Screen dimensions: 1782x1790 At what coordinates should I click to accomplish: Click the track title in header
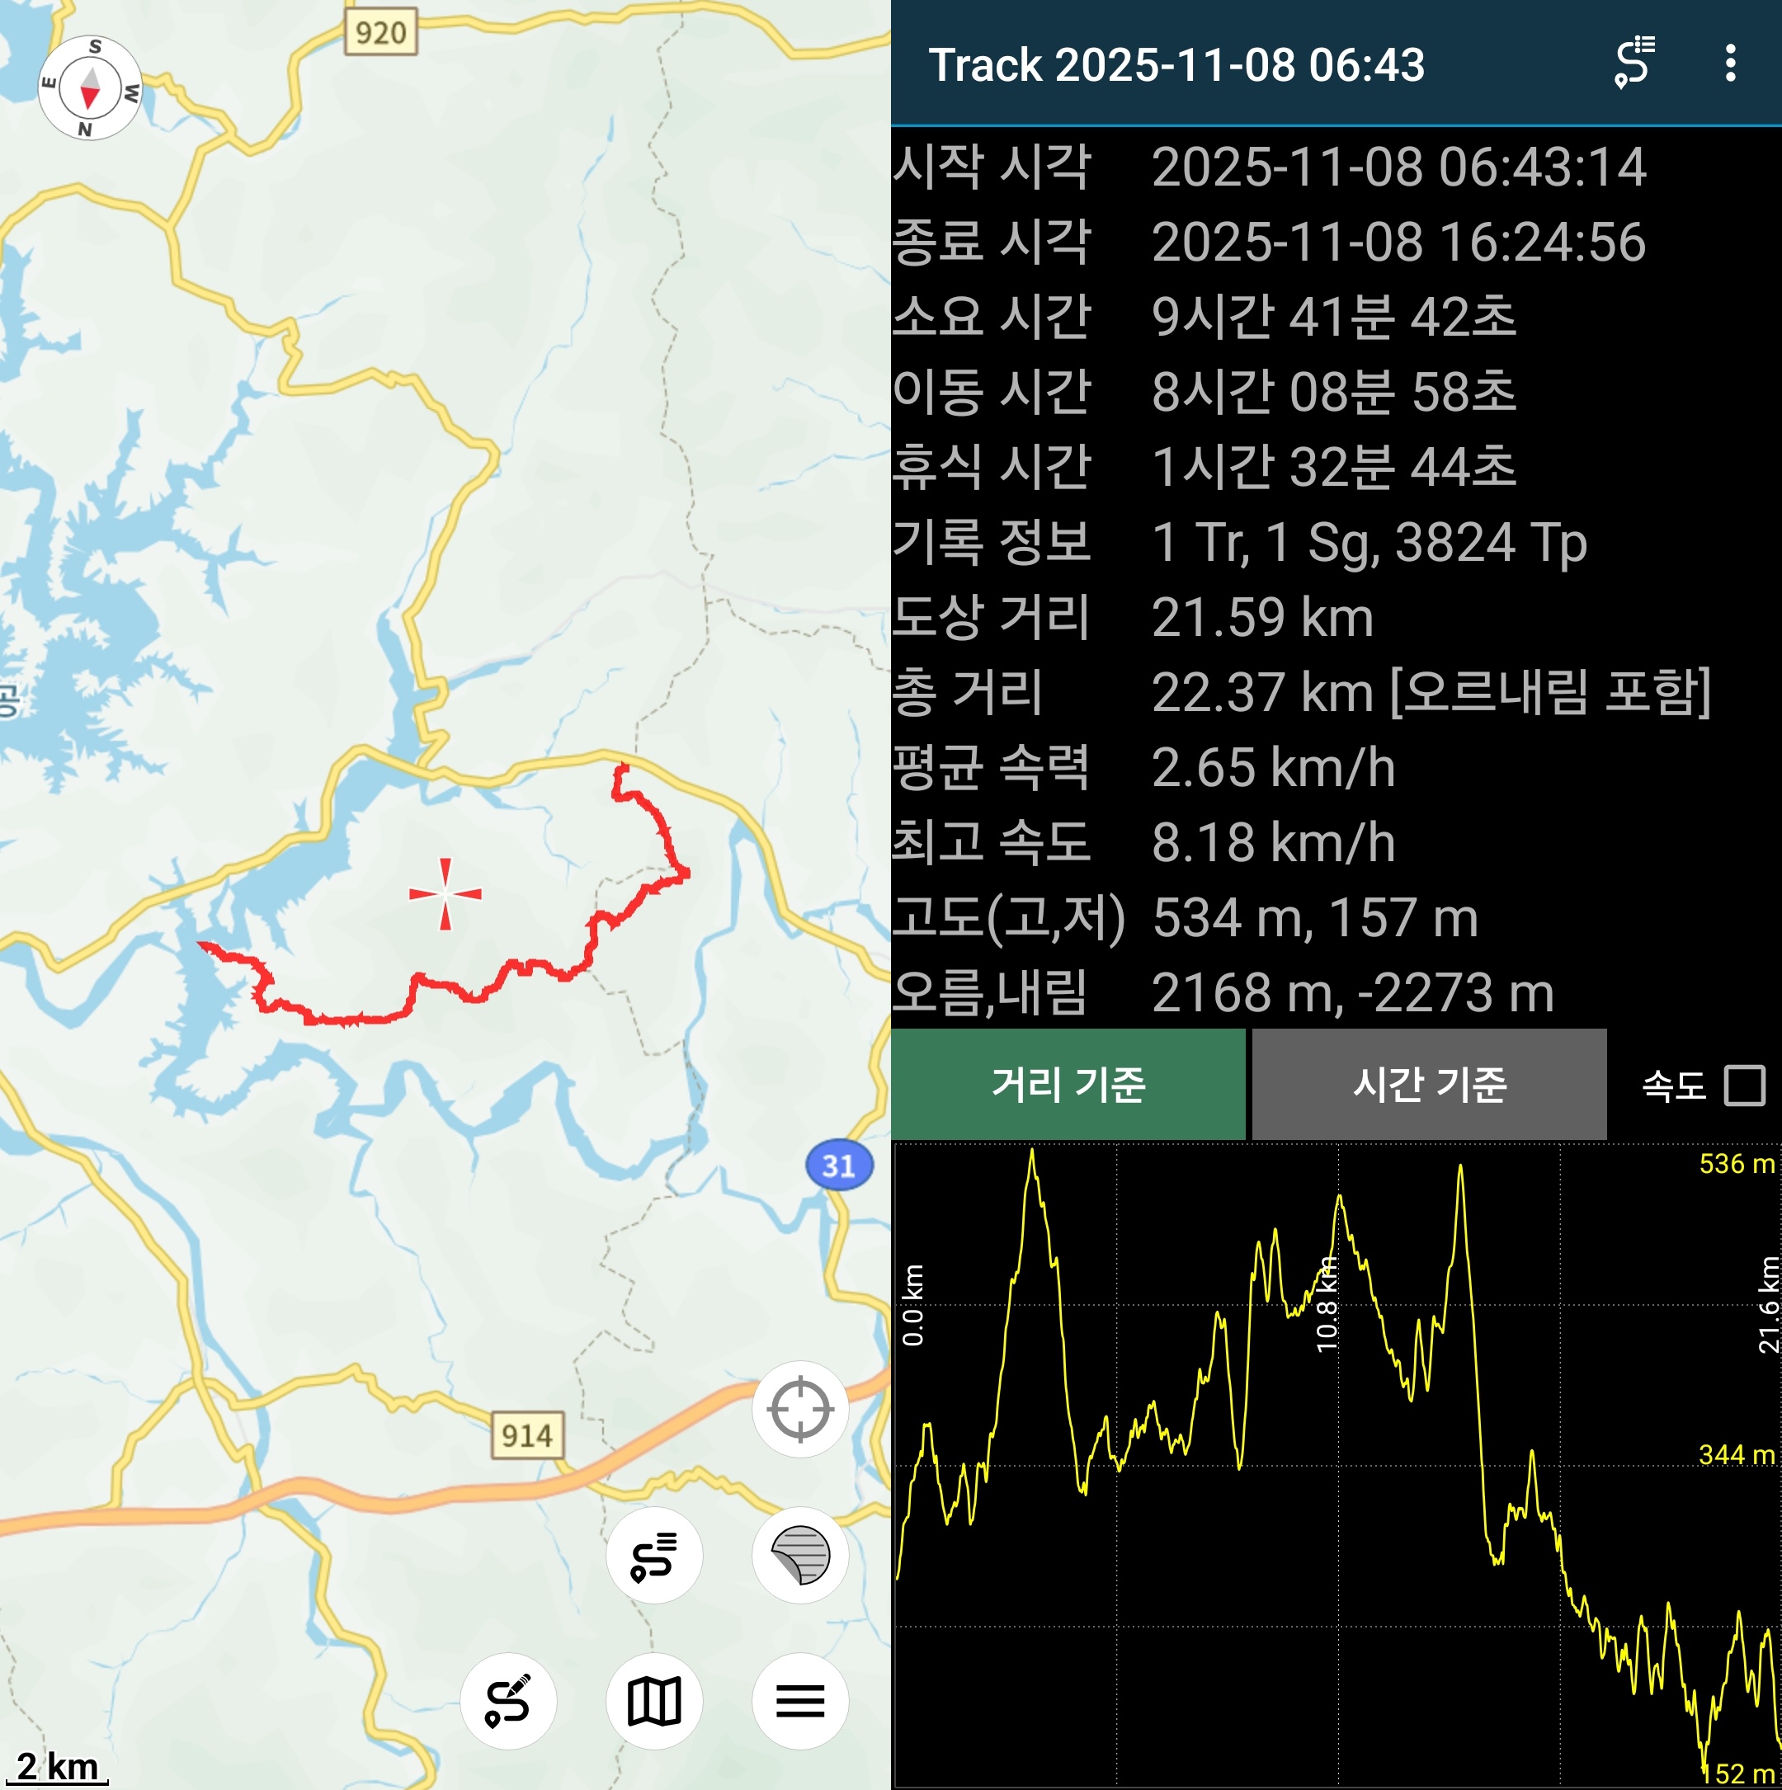1176,65
